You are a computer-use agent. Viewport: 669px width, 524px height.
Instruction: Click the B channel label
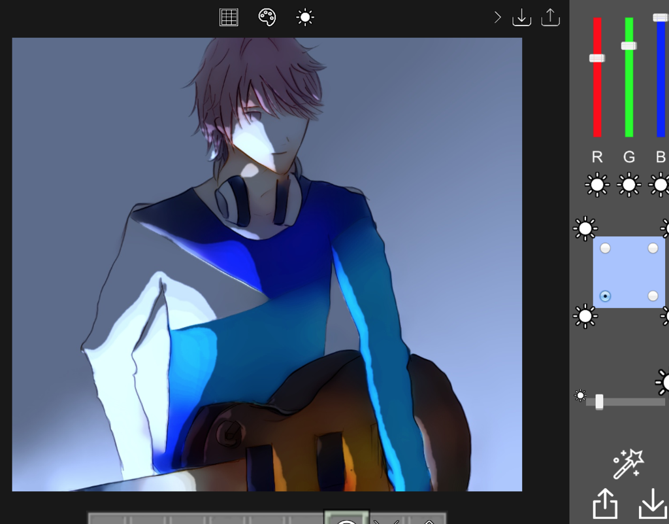(661, 157)
